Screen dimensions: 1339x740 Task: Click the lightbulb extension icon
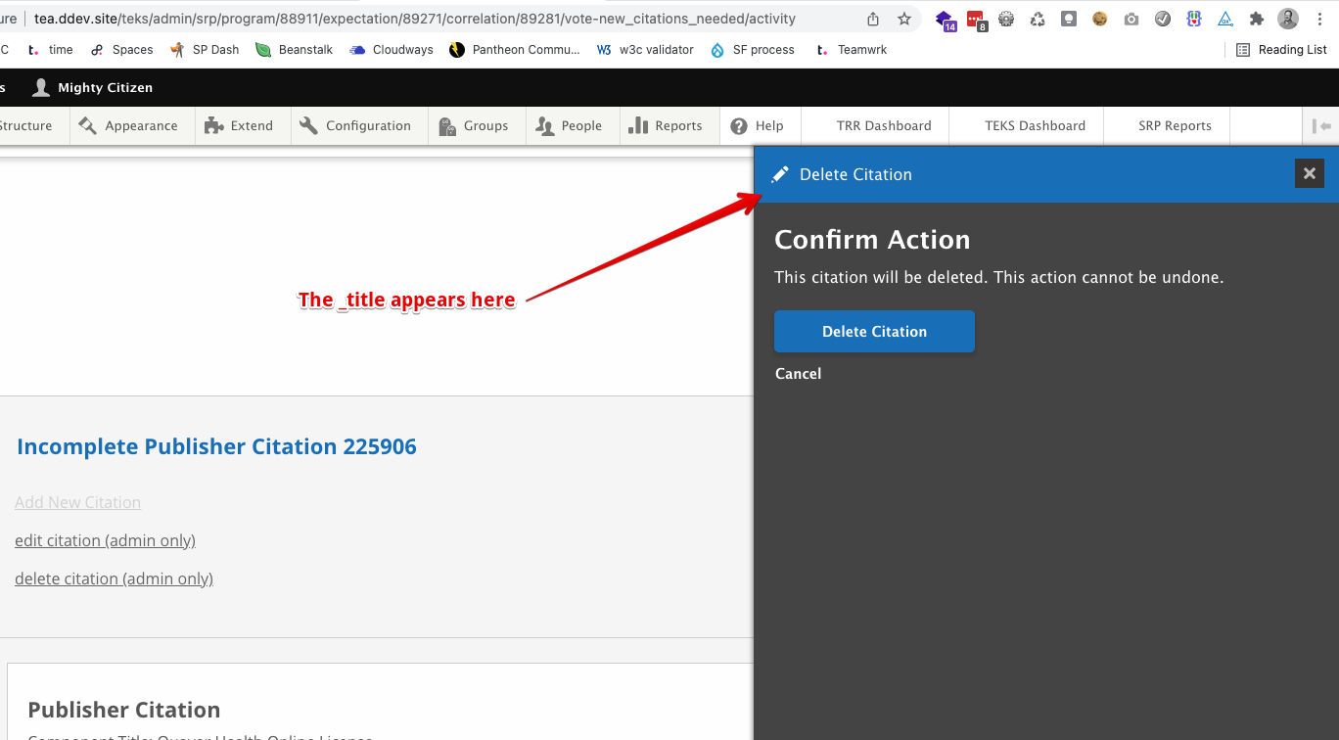pos(1069,19)
